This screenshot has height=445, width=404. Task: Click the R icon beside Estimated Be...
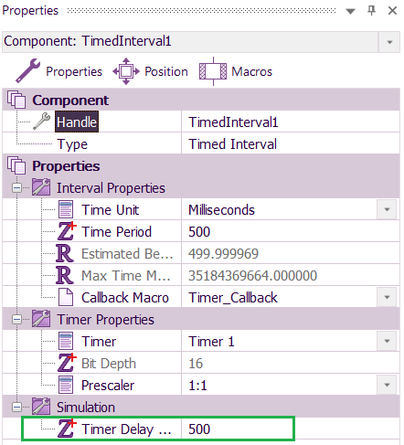coord(65,253)
